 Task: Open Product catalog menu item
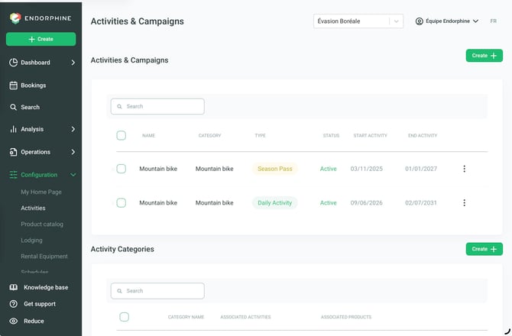pyautogui.click(x=42, y=224)
